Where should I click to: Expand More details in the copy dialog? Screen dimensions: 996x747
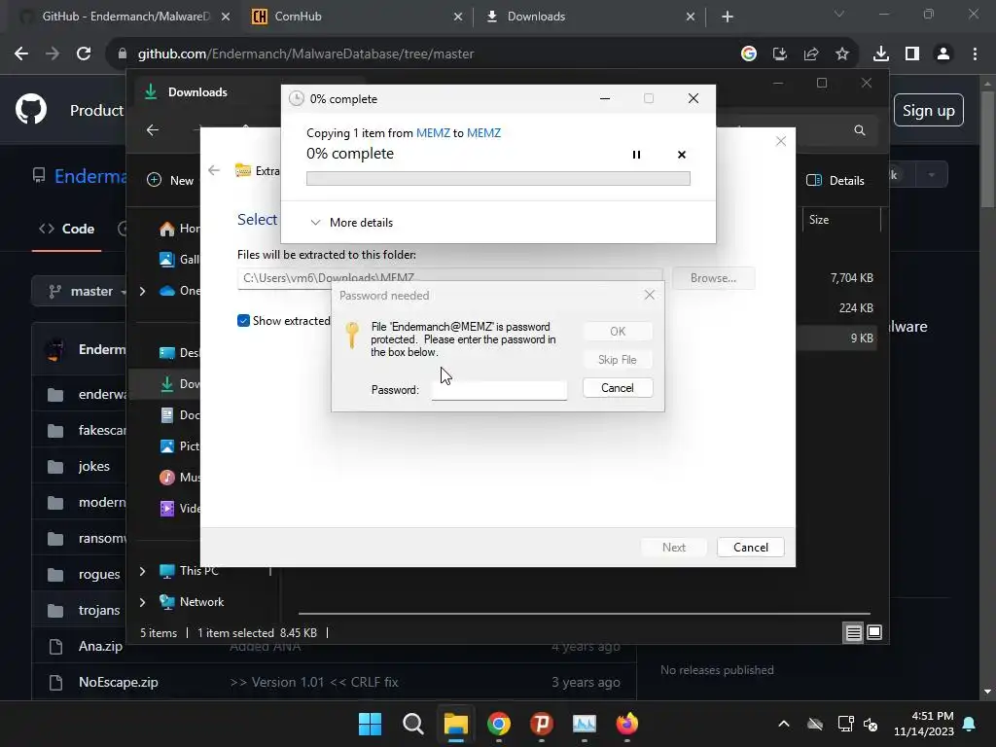[351, 223]
